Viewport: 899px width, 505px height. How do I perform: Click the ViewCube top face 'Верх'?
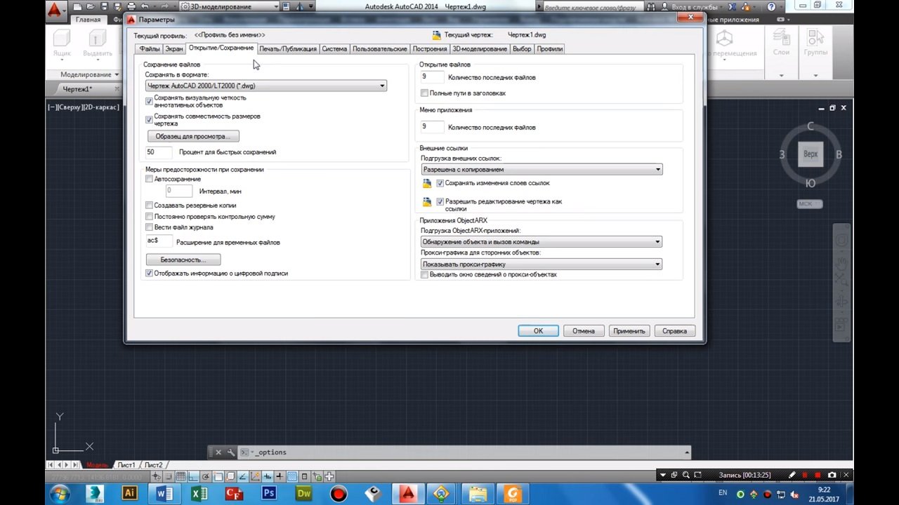click(x=810, y=154)
